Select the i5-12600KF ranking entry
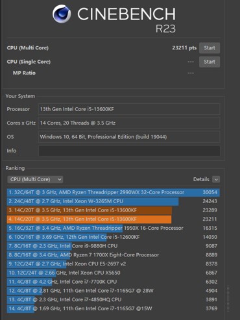Viewport: 240px width, 320px height. tap(114, 237)
